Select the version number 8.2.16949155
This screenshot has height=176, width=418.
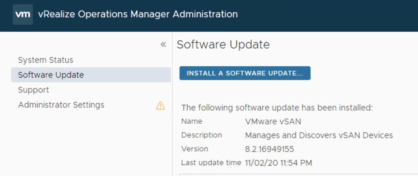tap(269, 149)
